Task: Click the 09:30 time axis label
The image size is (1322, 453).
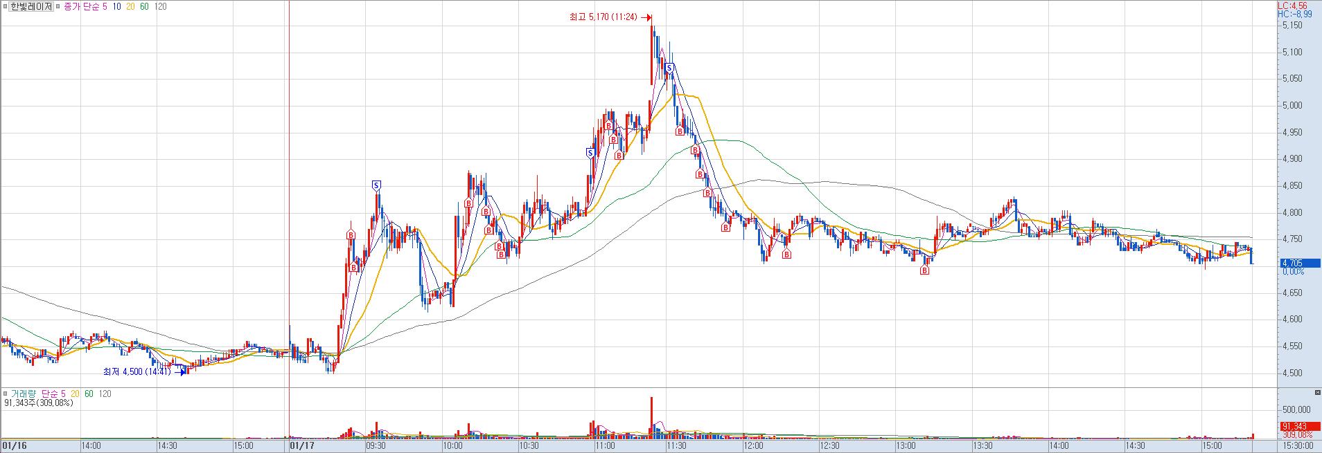Action: click(375, 446)
